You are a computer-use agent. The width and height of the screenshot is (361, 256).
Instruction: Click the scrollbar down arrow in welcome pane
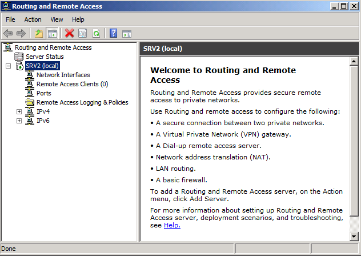[354, 237]
